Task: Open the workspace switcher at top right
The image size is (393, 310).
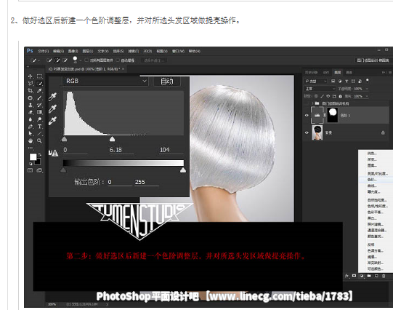Action: coord(373,60)
